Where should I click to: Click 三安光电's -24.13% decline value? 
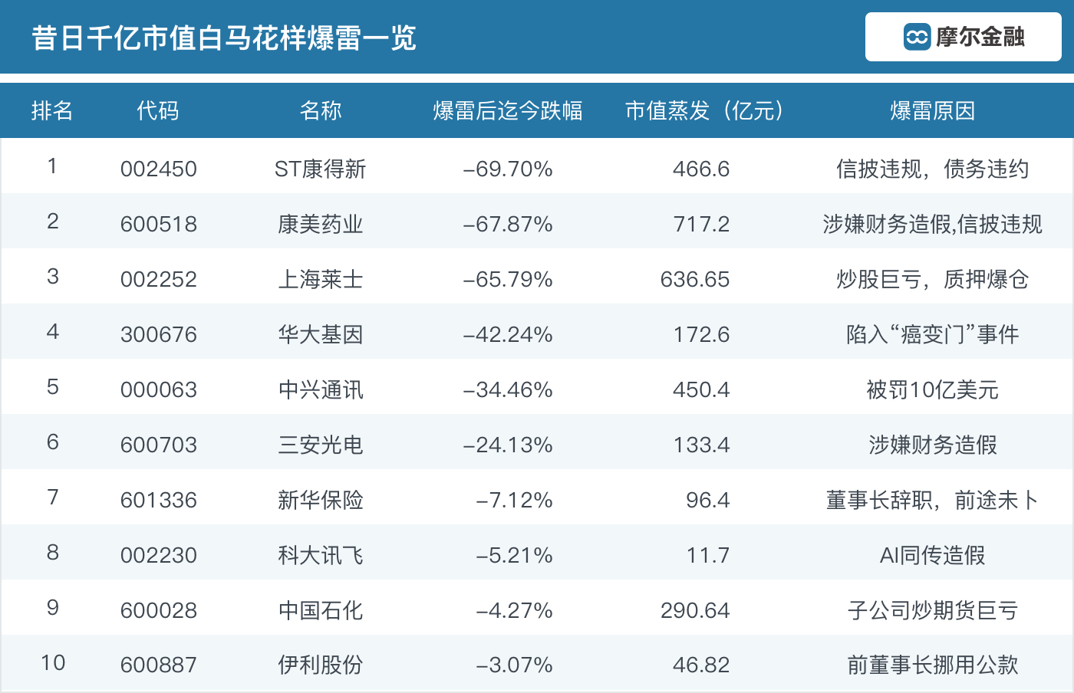pos(508,445)
